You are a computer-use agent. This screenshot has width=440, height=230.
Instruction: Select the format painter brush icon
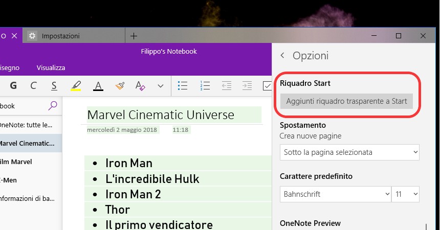point(120,86)
